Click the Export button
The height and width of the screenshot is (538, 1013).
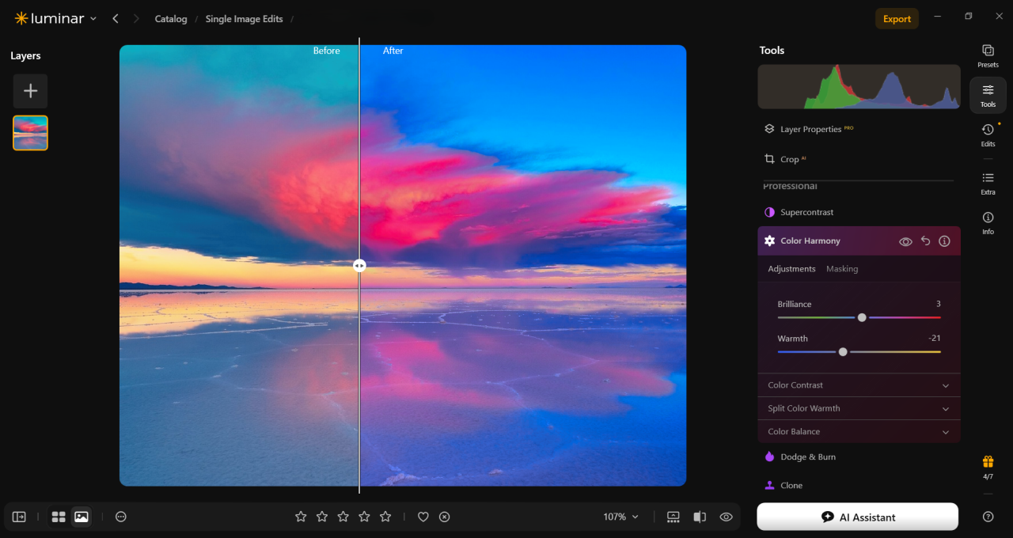coord(897,19)
